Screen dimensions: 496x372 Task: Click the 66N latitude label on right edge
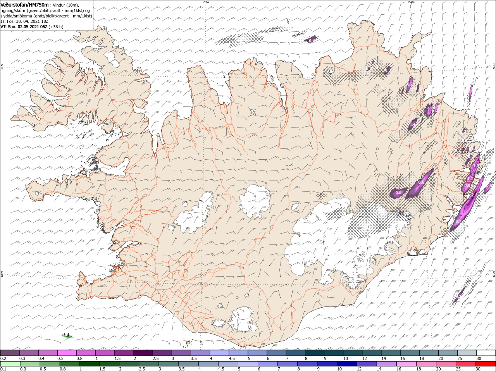(494, 67)
